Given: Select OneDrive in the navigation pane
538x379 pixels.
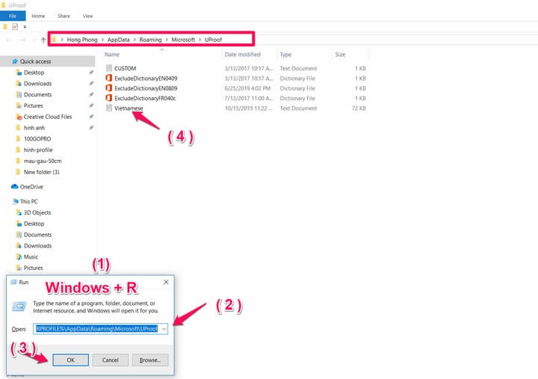Looking at the screenshot, I should click(x=31, y=187).
